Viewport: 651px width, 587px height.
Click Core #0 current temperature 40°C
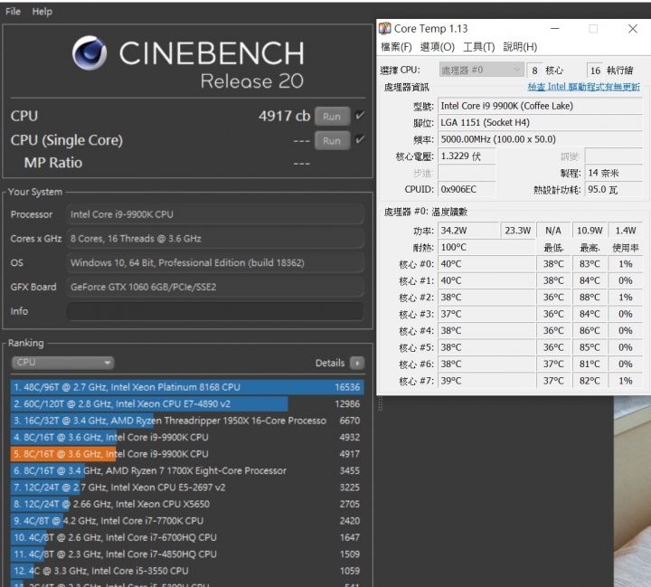[486, 264]
